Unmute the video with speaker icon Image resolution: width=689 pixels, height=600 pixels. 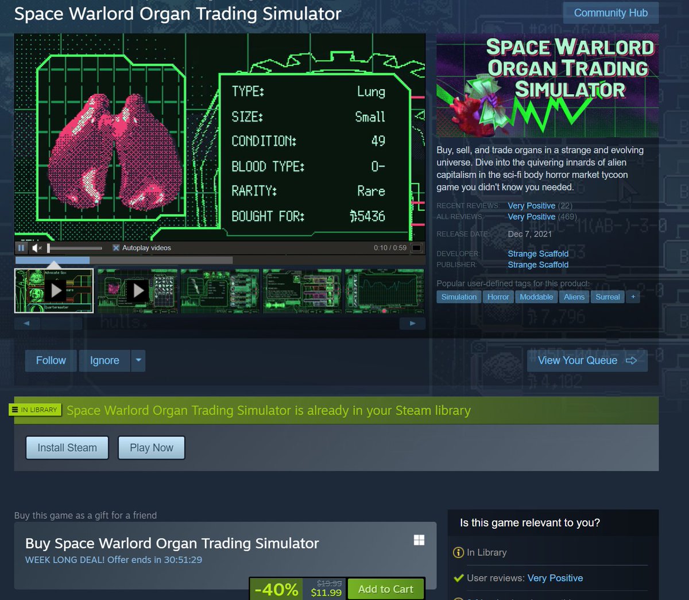pos(37,247)
